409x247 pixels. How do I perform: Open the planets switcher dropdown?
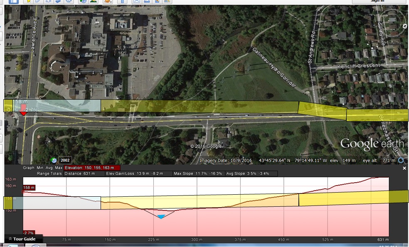pos(108,1)
